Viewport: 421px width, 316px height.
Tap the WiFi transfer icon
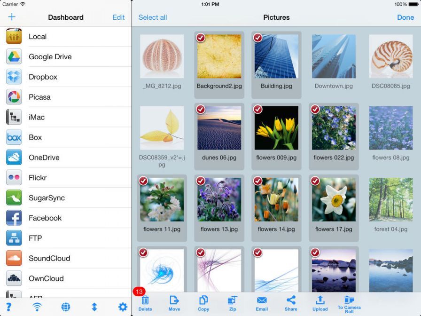pos(37,307)
